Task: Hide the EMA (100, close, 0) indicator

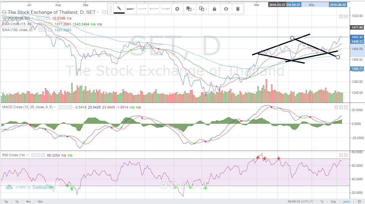Action: coord(41,30)
